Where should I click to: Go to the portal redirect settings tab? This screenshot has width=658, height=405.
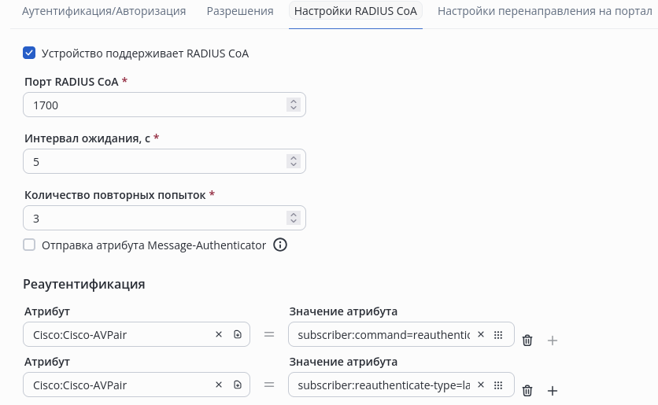coord(545,12)
